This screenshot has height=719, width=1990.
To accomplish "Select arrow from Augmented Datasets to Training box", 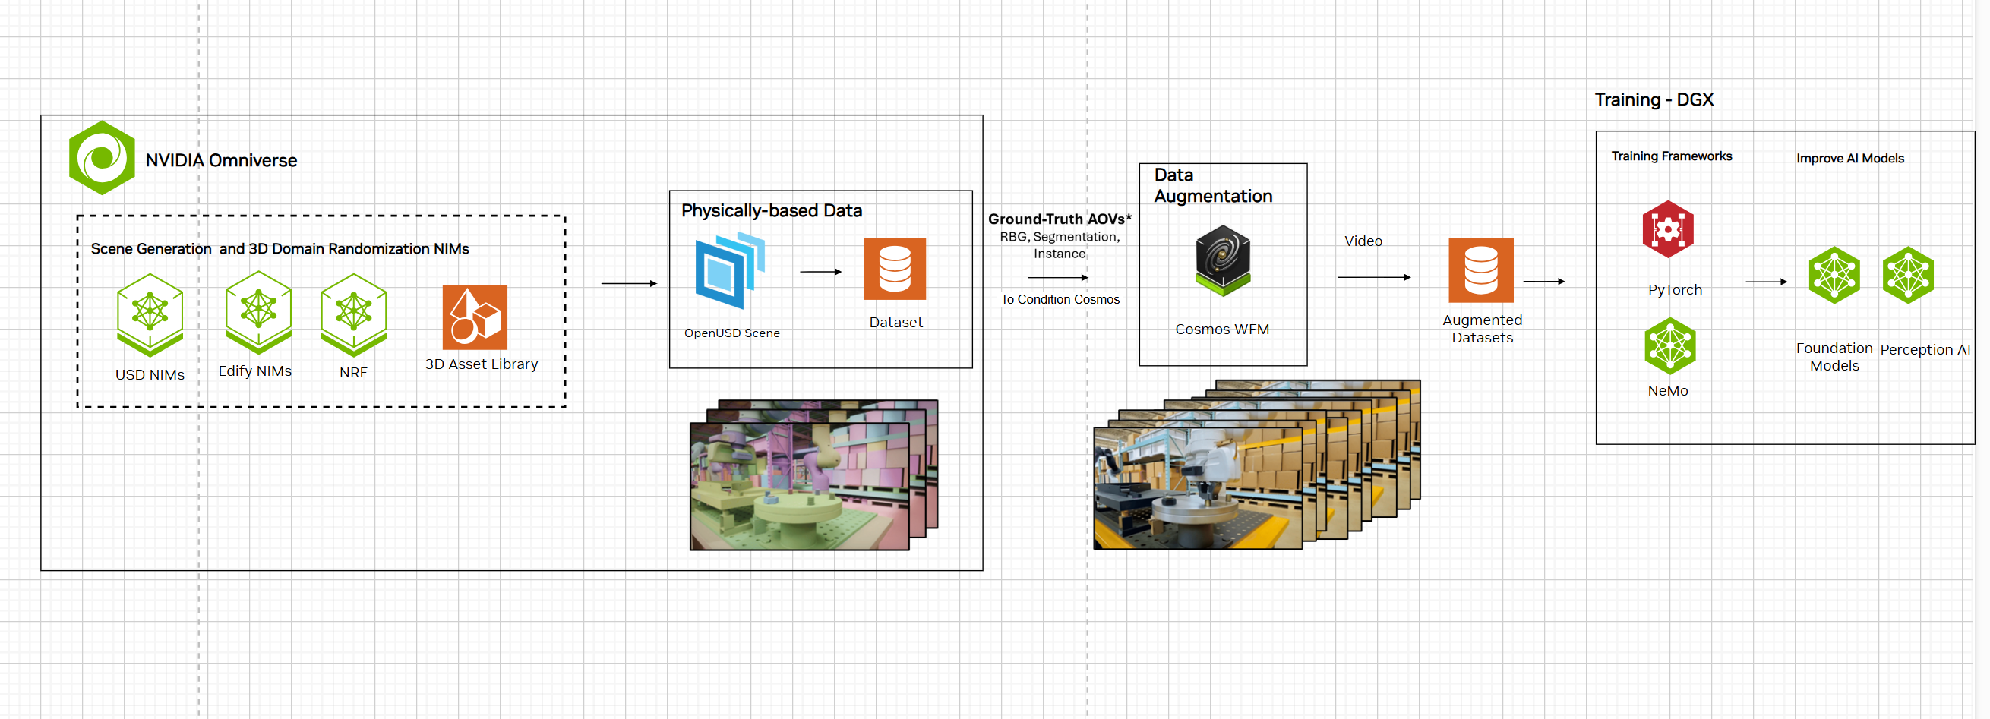I will pos(1543,282).
